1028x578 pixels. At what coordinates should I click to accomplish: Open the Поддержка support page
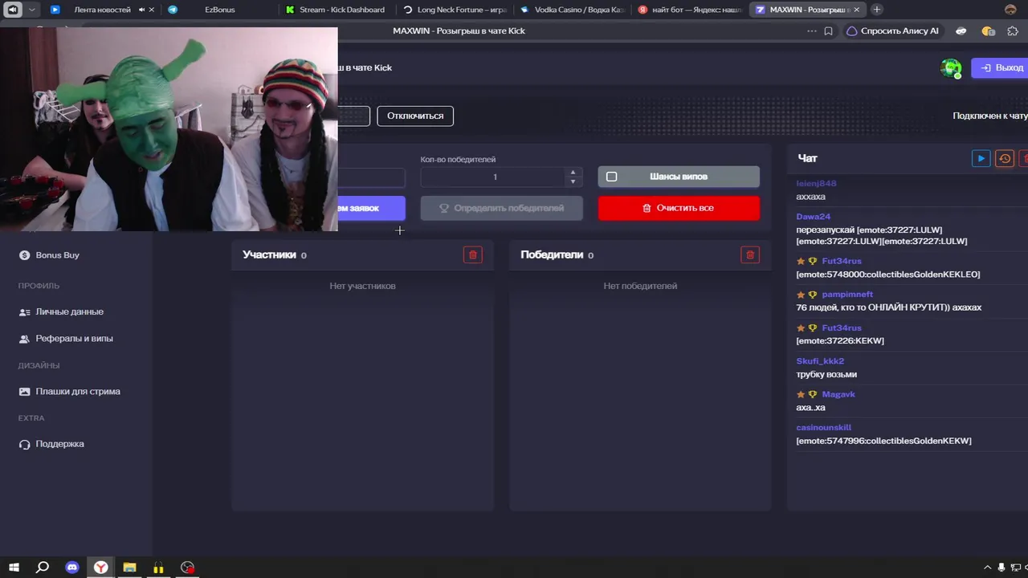[59, 444]
